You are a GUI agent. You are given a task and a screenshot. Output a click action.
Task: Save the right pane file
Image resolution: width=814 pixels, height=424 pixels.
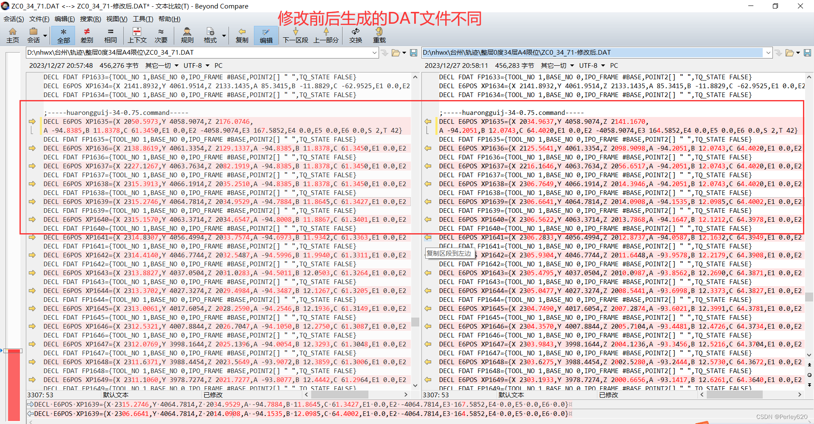point(808,53)
